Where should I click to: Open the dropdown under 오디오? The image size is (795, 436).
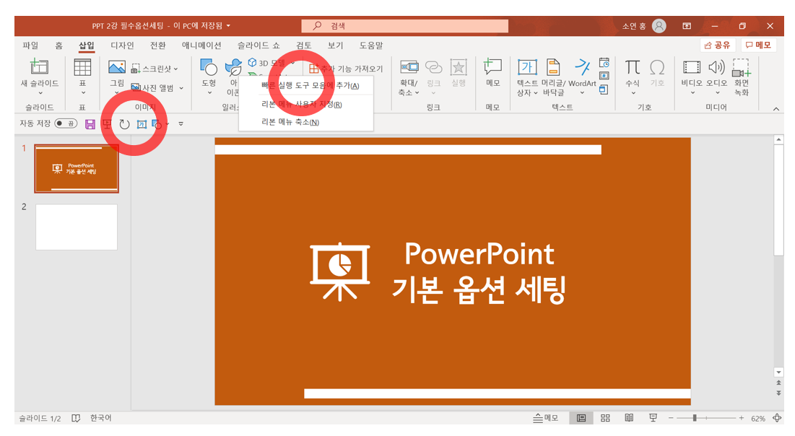pos(717,93)
